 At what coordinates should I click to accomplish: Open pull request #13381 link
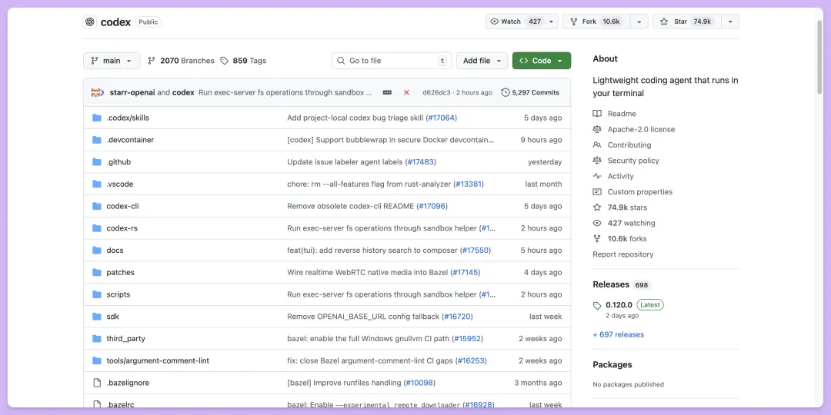click(469, 184)
